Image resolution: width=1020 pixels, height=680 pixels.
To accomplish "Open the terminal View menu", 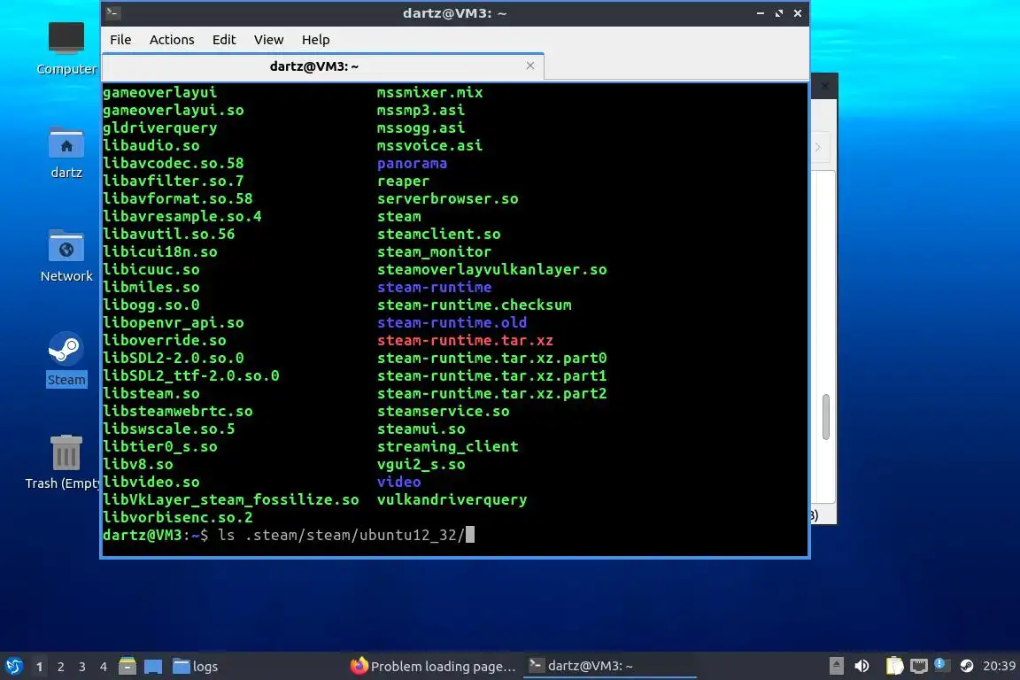I will coord(268,40).
